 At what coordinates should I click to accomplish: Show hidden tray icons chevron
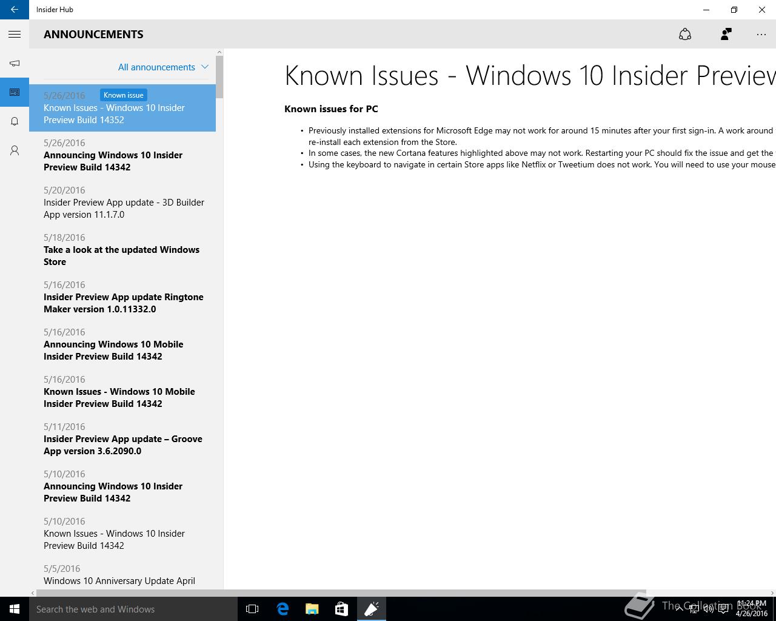679,609
